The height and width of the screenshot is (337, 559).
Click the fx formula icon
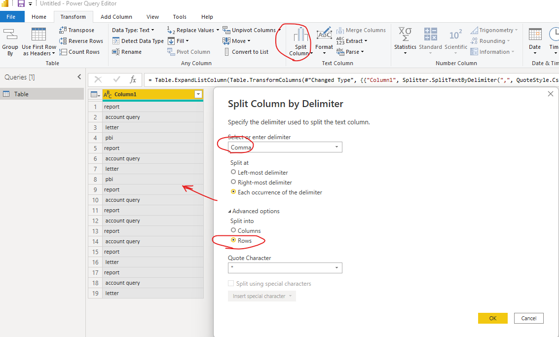click(x=133, y=79)
